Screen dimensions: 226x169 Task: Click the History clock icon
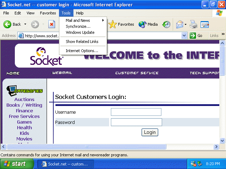(166, 24)
